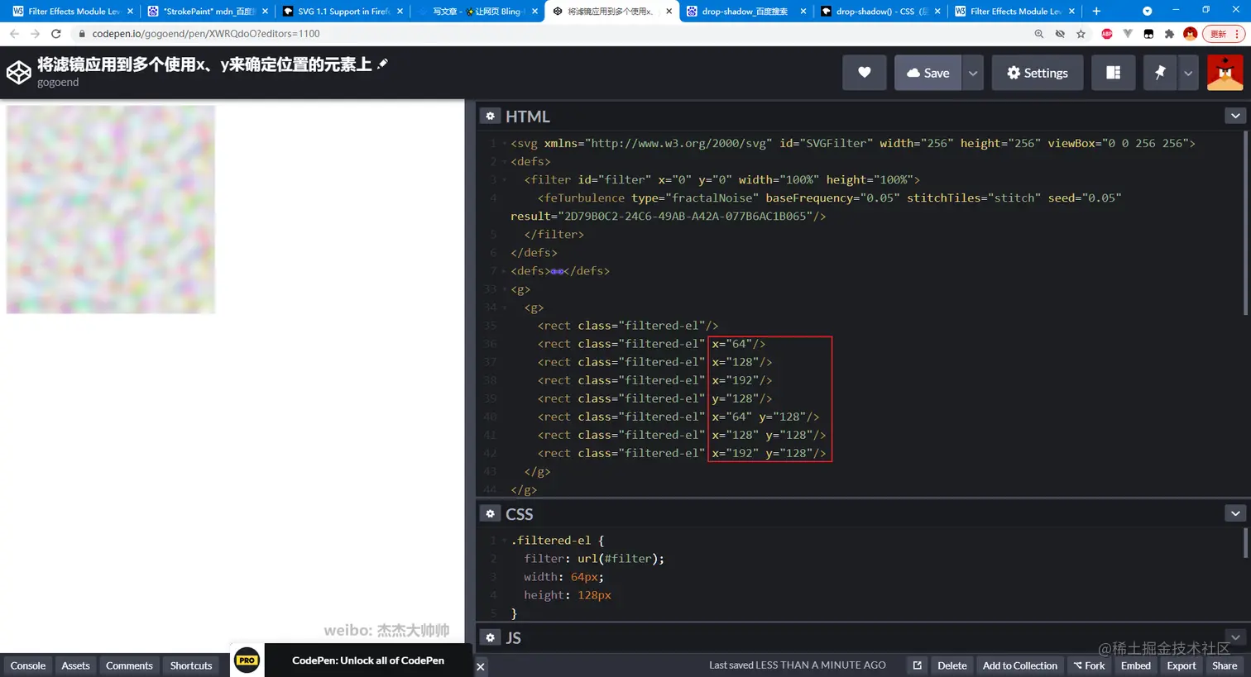The image size is (1251, 677).
Task: Click HTML editor vertical scrollbar
Action: click(x=1246, y=223)
